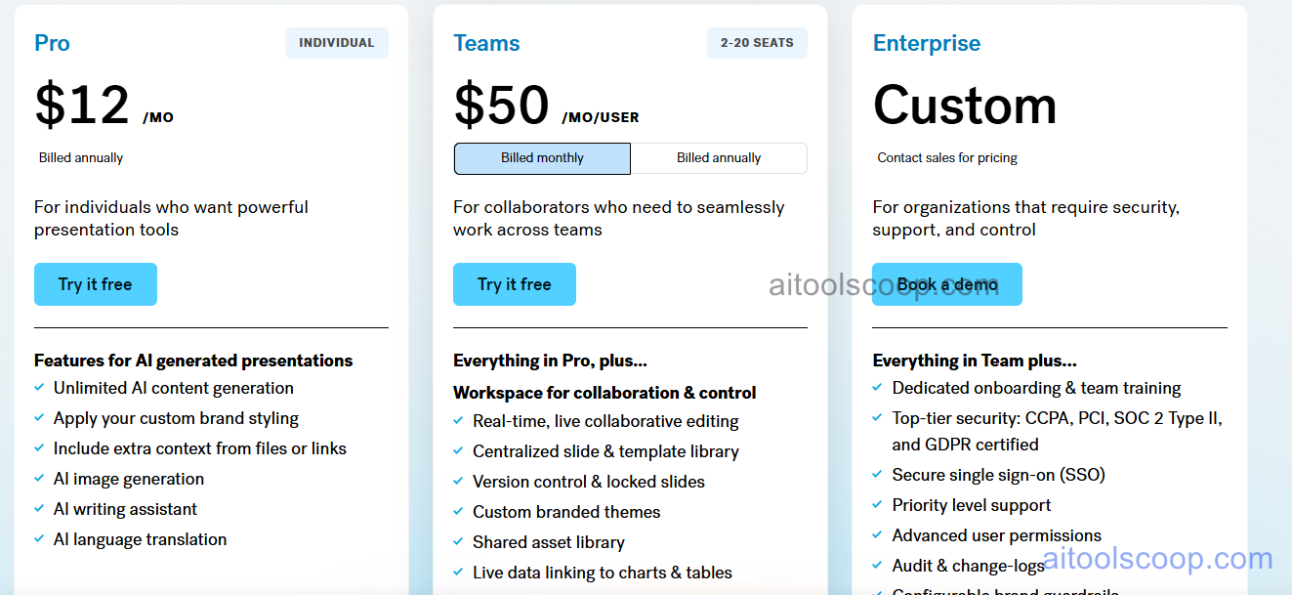This screenshot has height=595, width=1292.
Task: Click the "2-20 SEATS" badge on Teams card
Action: pyautogui.click(x=757, y=42)
